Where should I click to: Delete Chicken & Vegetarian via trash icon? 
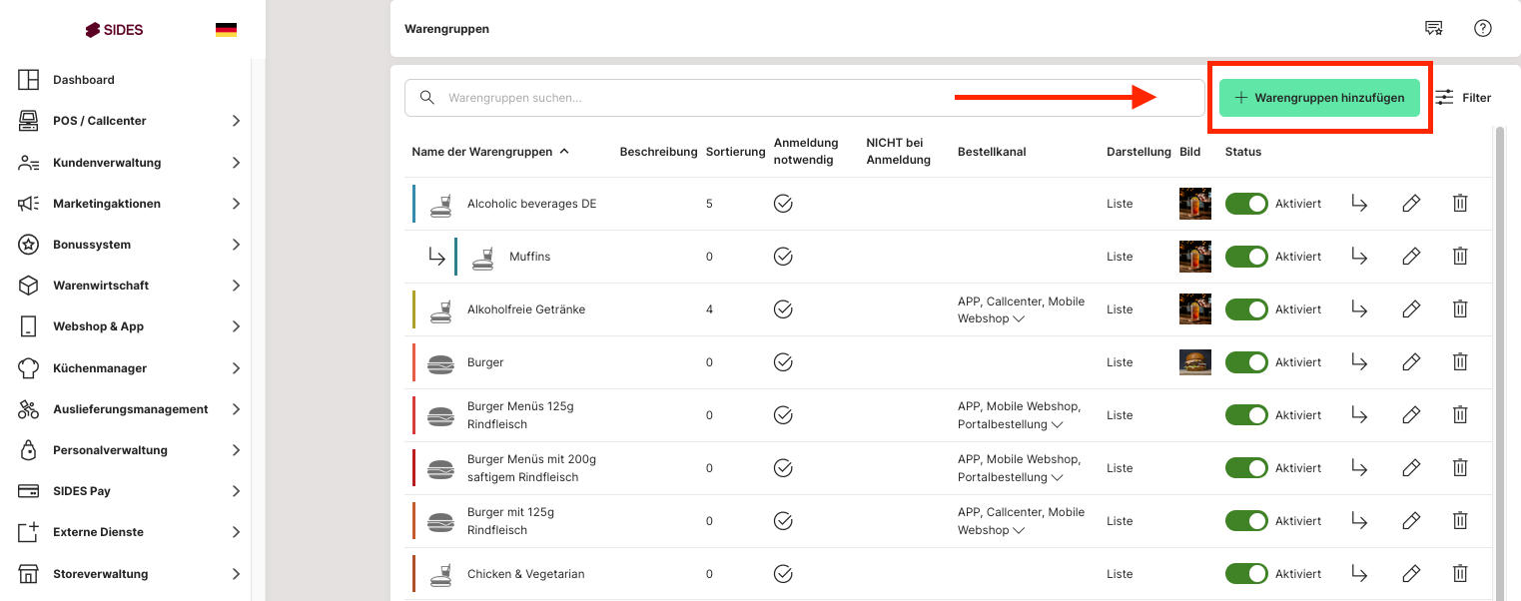click(1459, 573)
